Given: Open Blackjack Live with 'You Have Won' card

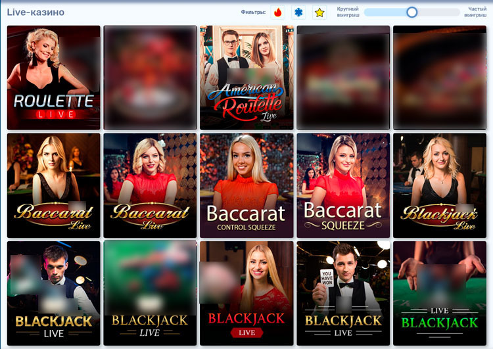Looking at the screenshot, I should pos(342,293).
